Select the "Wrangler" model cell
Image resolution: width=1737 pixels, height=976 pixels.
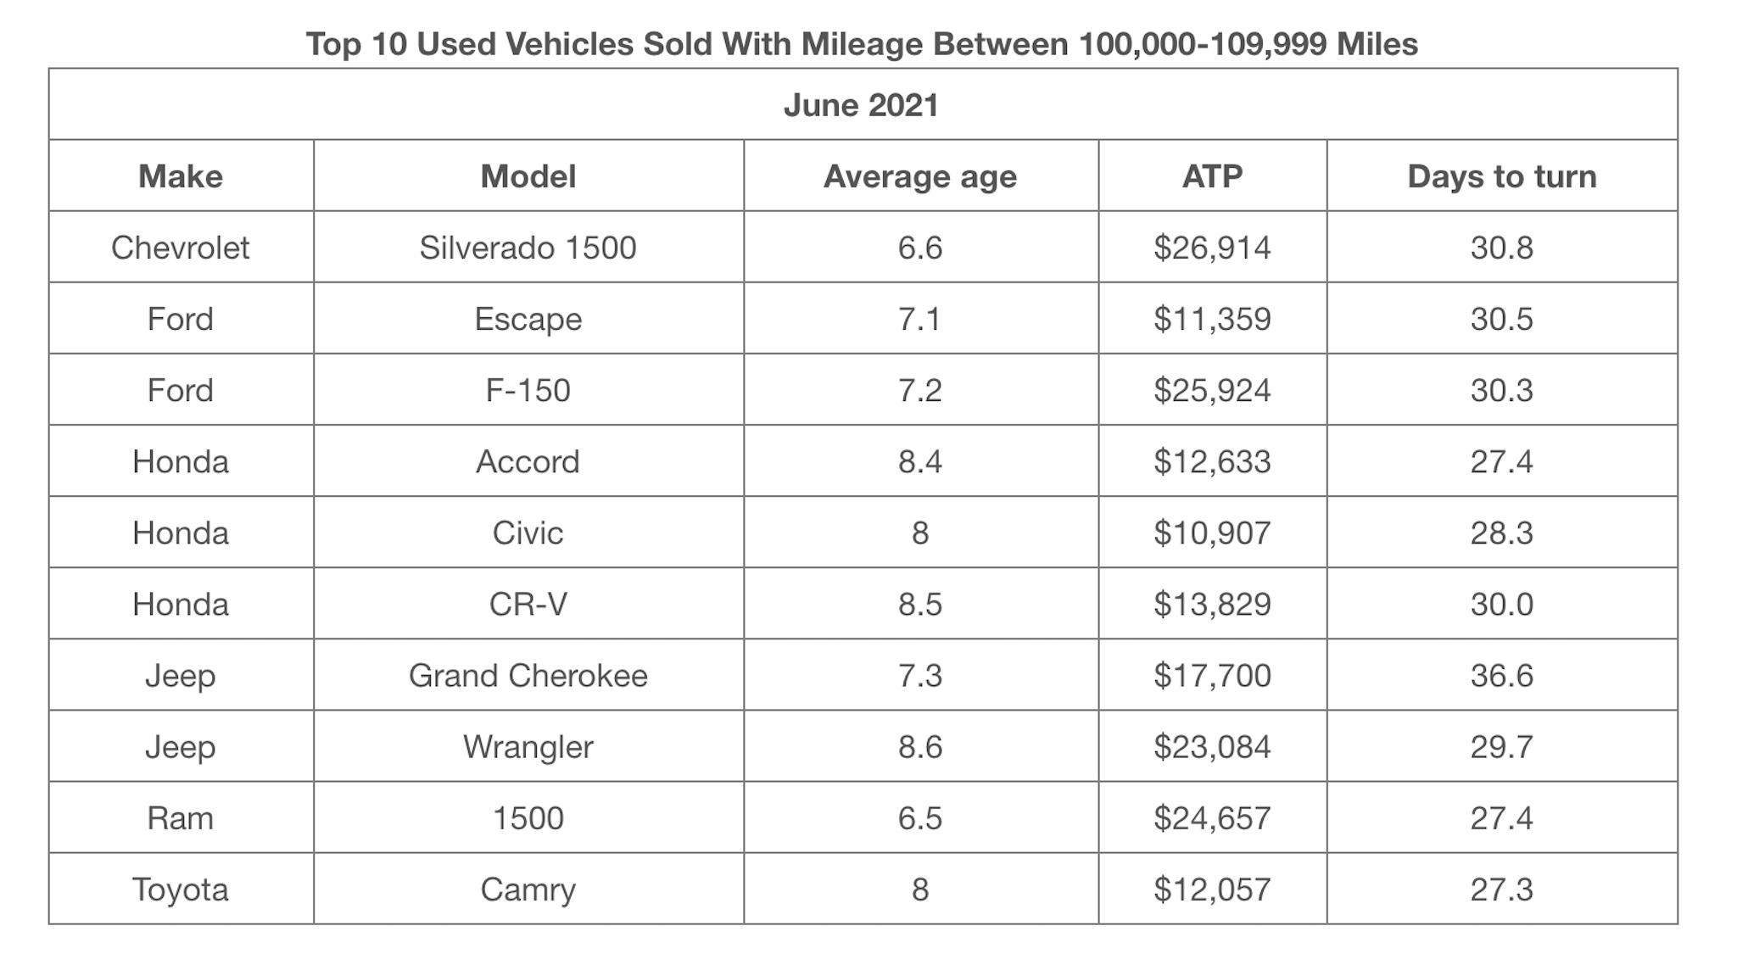(528, 746)
